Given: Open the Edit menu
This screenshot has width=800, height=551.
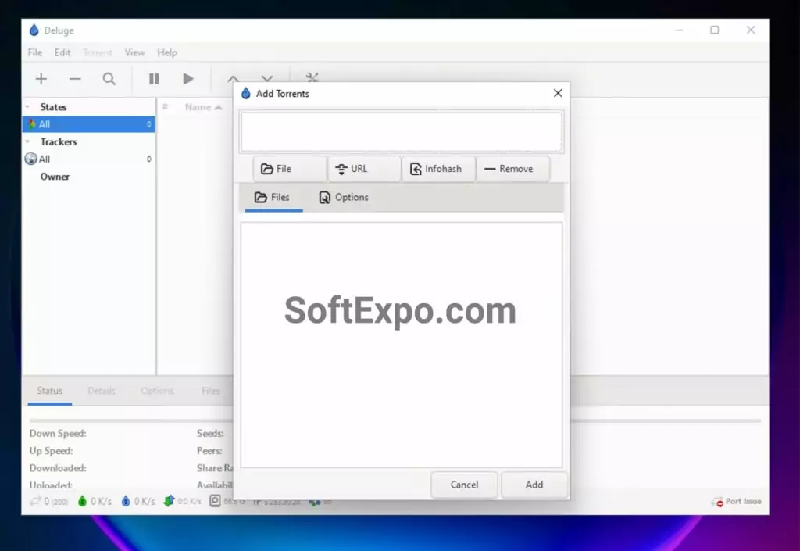Looking at the screenshot, I should pyautogui.click(x=62, y=52).
